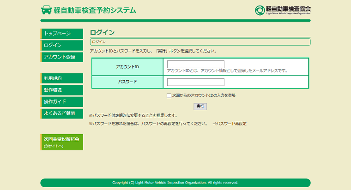View 動作環境 from the sidebar
Viewport: 351px width, 190px height.
(x=62, y=90)
